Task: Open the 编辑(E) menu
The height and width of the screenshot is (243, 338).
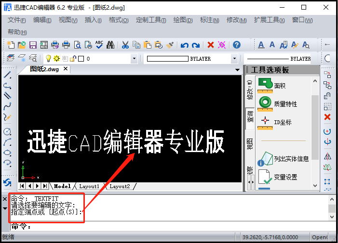Action: pyautogui.click(x=42, y=20)
